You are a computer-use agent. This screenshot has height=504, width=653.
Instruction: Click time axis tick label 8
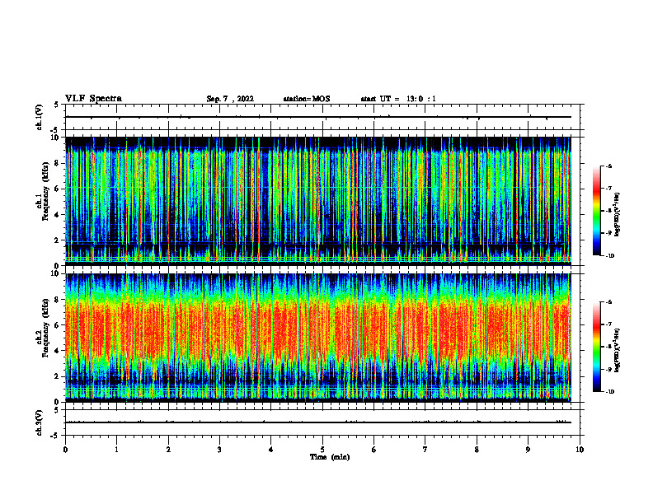[477, 450]
